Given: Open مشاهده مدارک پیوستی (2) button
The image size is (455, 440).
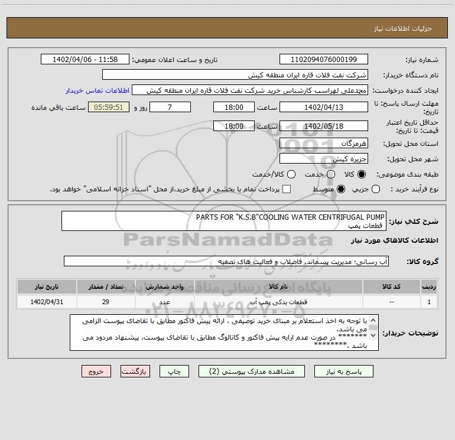Looking at the screenshot, I should [x=252, y=371].
